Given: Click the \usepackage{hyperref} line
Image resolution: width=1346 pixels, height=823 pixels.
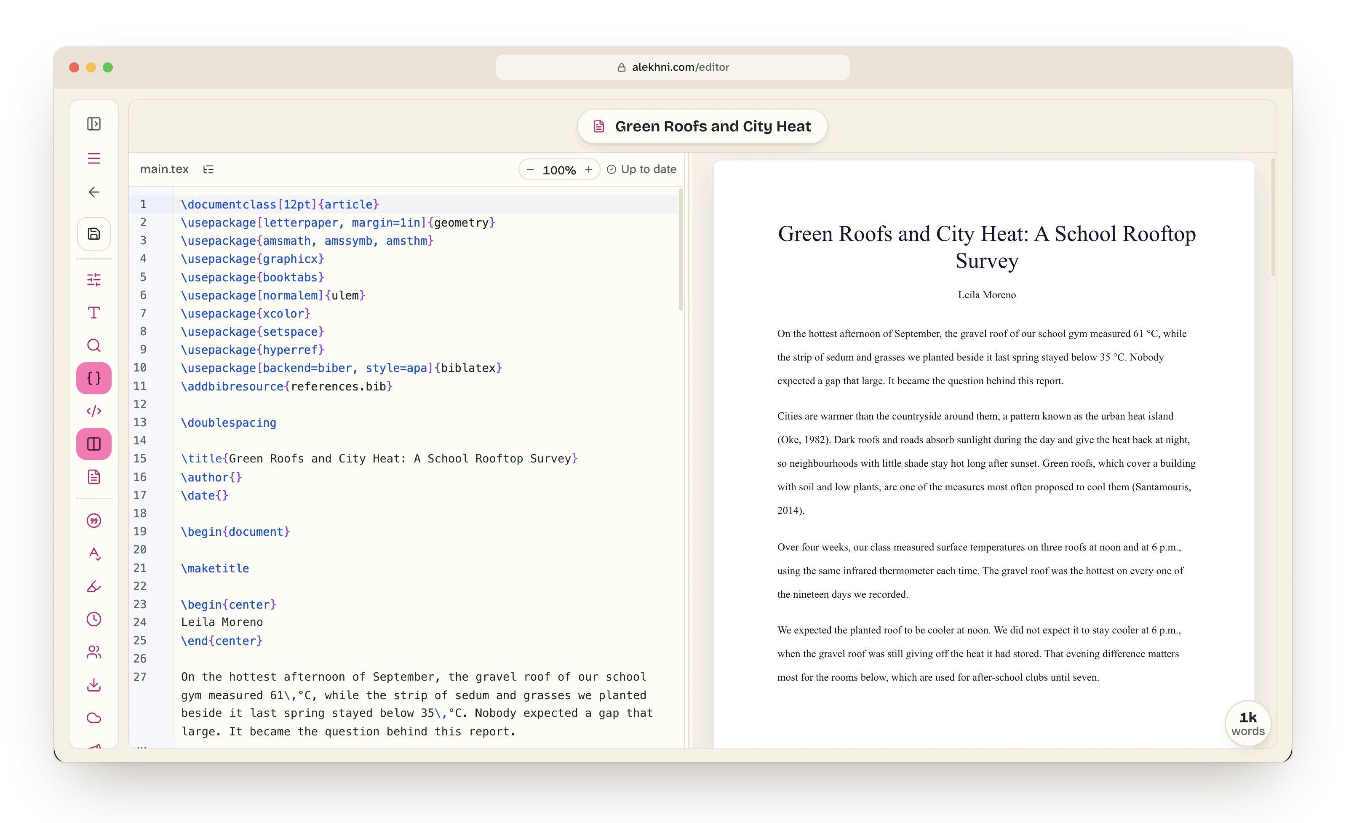Looking at the screenshot, I should [253, 350].
